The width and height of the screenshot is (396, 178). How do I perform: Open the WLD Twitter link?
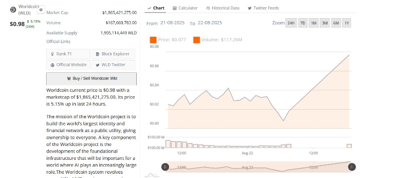click(113, 65)
